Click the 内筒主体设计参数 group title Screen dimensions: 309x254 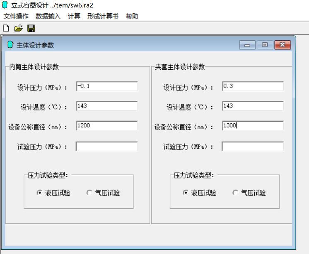[x=34, y=67]
